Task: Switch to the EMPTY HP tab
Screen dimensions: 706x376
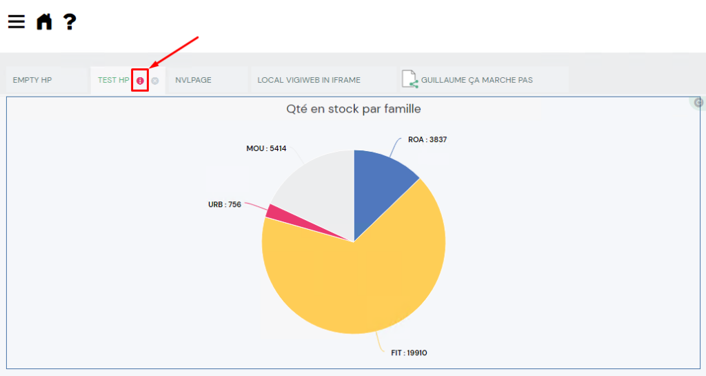Action: (x=32, y=80)
